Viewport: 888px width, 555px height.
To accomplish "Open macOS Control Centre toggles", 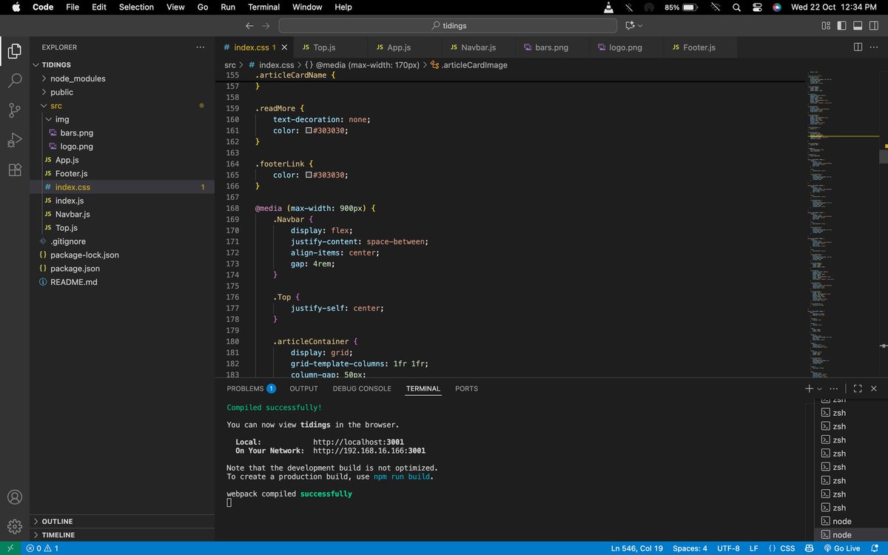I will pyautogui.click(x=756, y=7).
